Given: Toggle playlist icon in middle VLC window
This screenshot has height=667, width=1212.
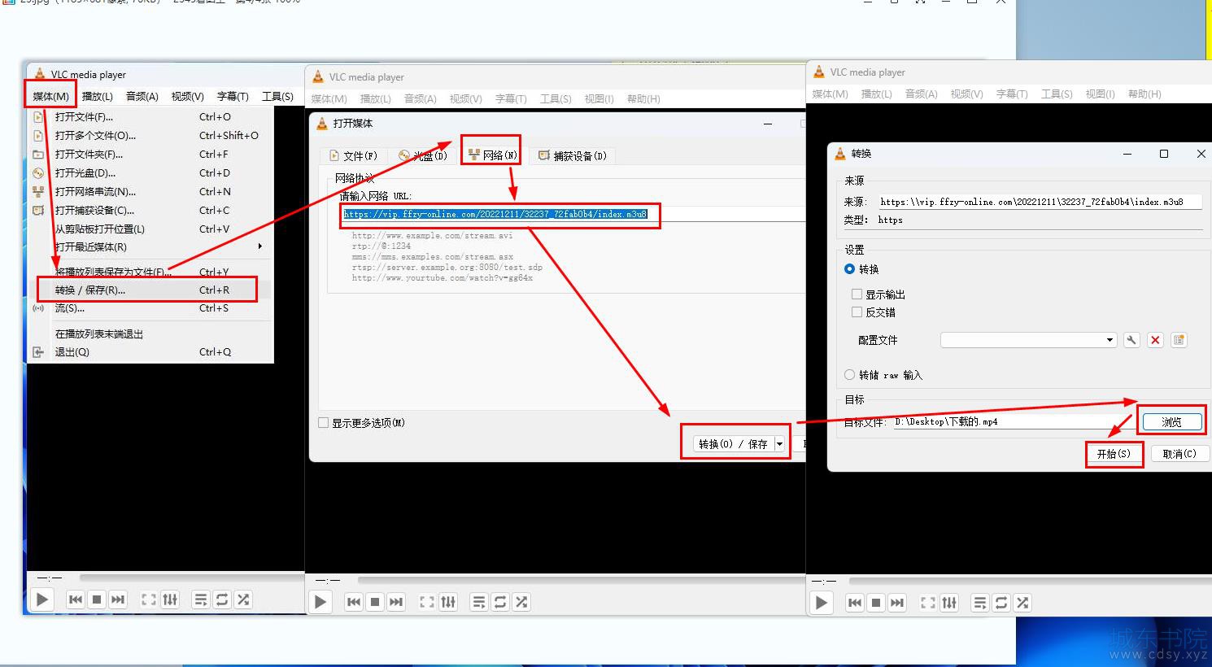Looking at the screenshot, I should [479, 602].
